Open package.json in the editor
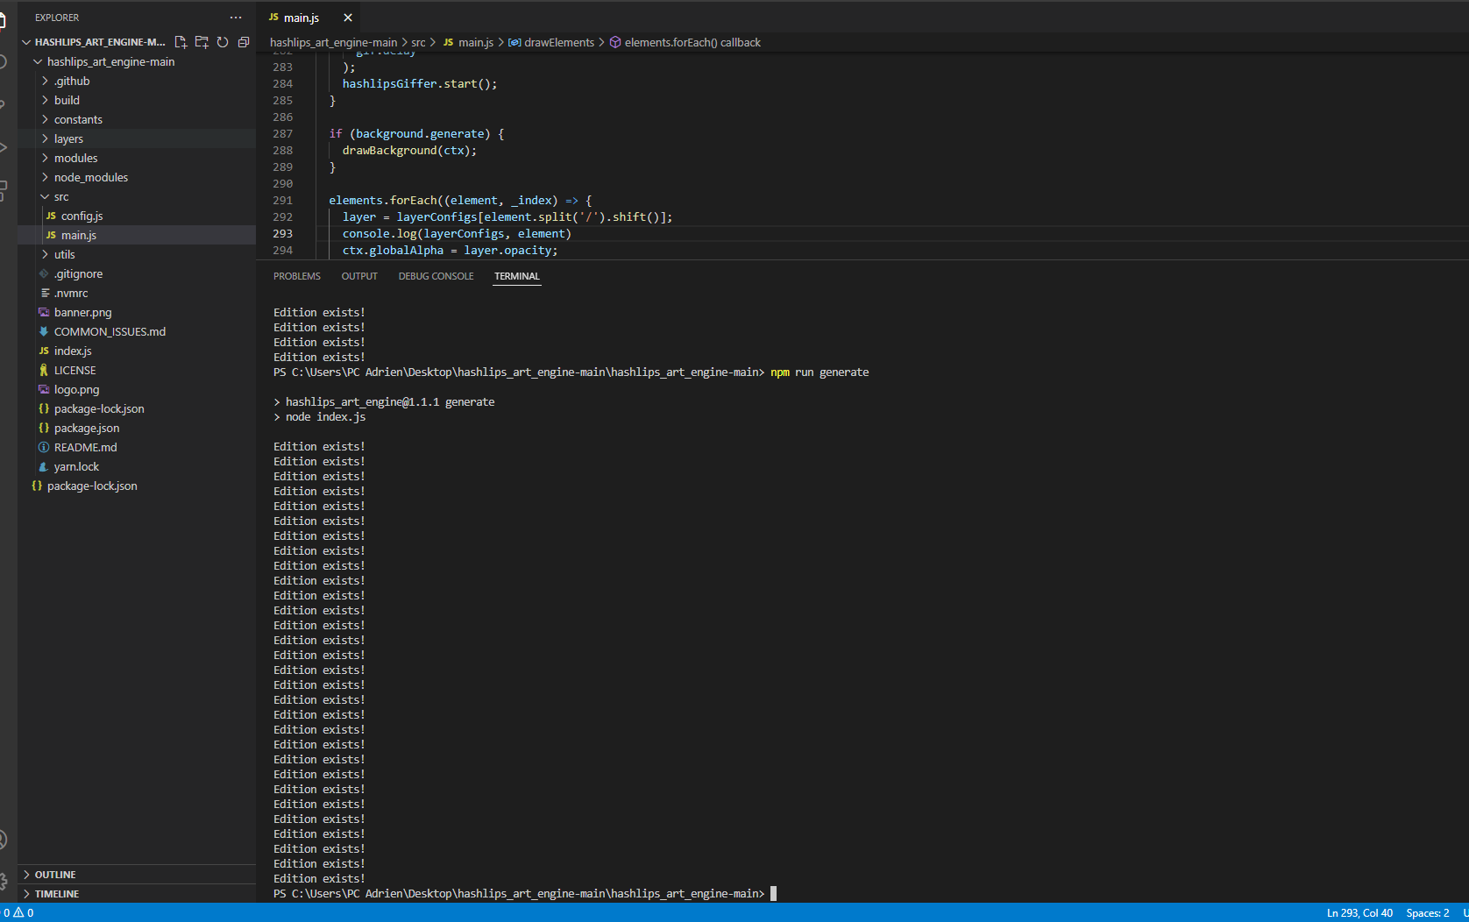This screenshot has height=922, width=1469. click(x=87, y=428)
